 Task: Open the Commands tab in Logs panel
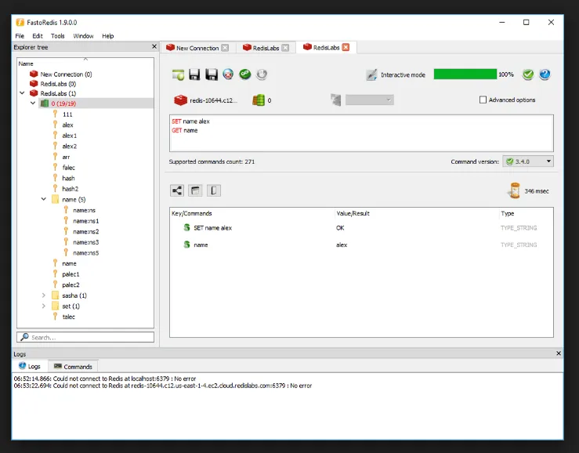coord(73,367)
